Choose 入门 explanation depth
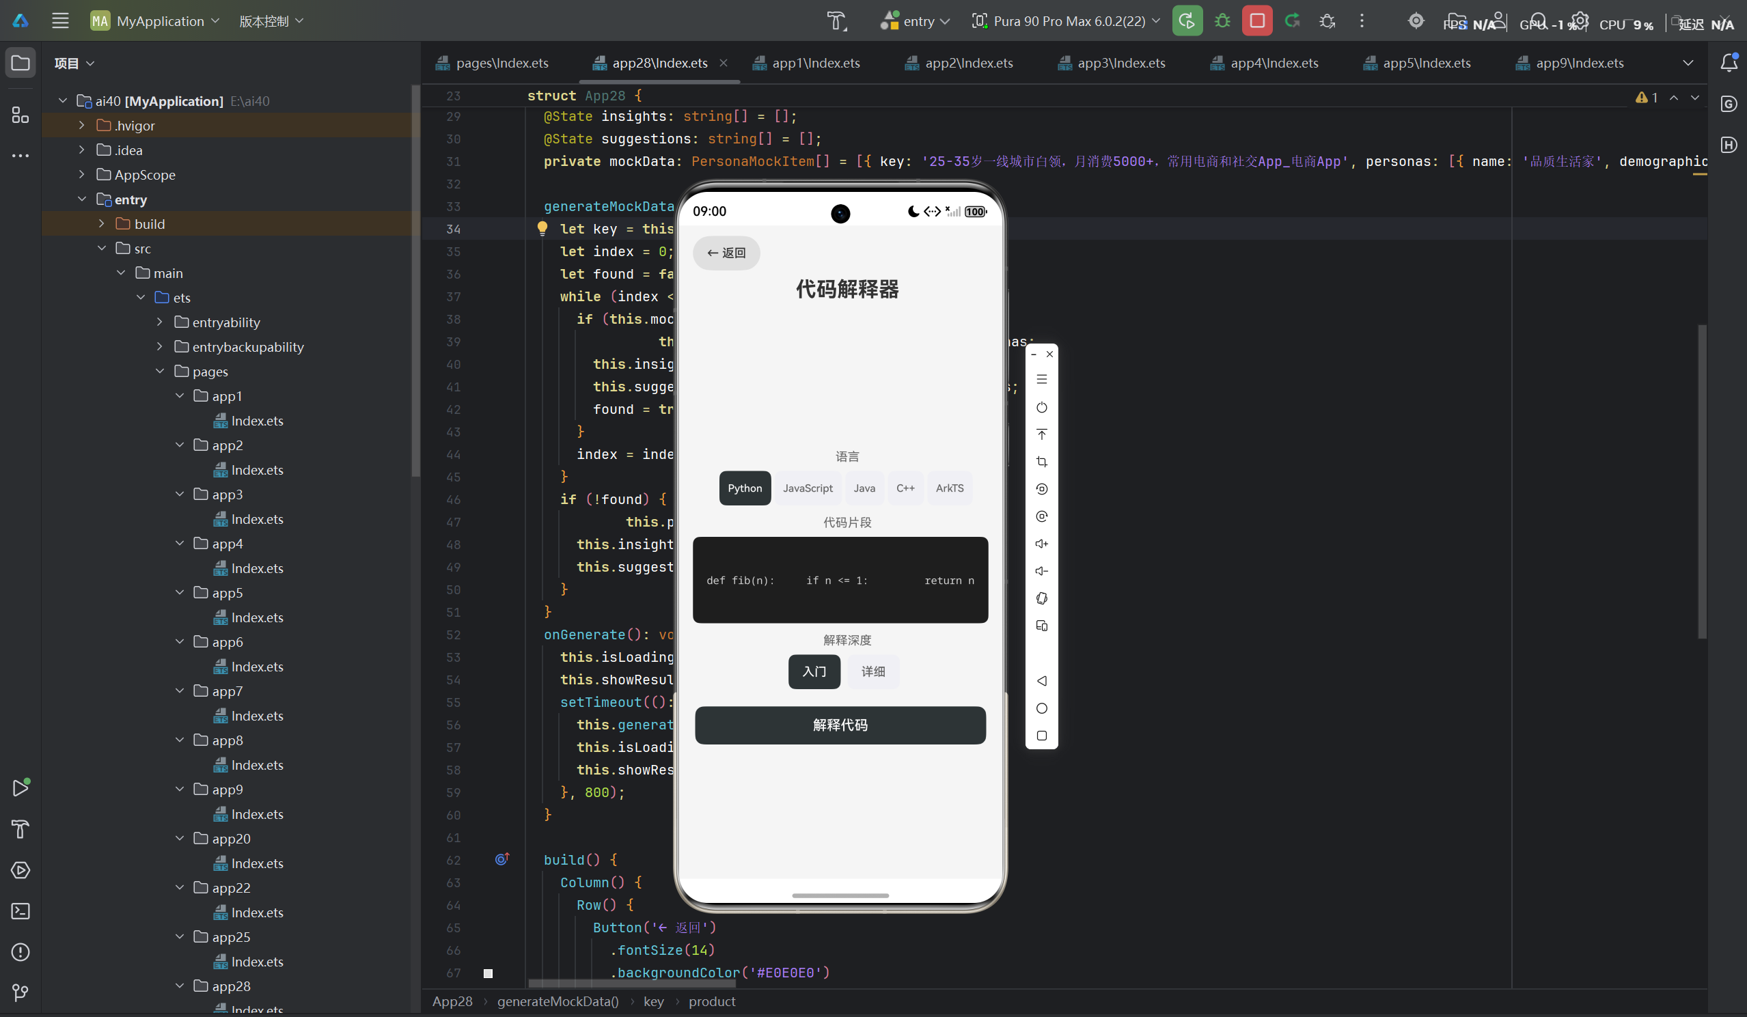Image resolution: width=1747 pixels, height=1017 pixels. (814, 672)
